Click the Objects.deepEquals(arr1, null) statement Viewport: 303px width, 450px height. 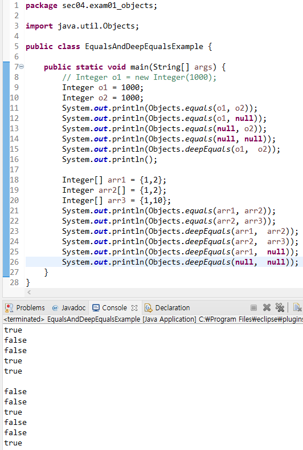181,252
